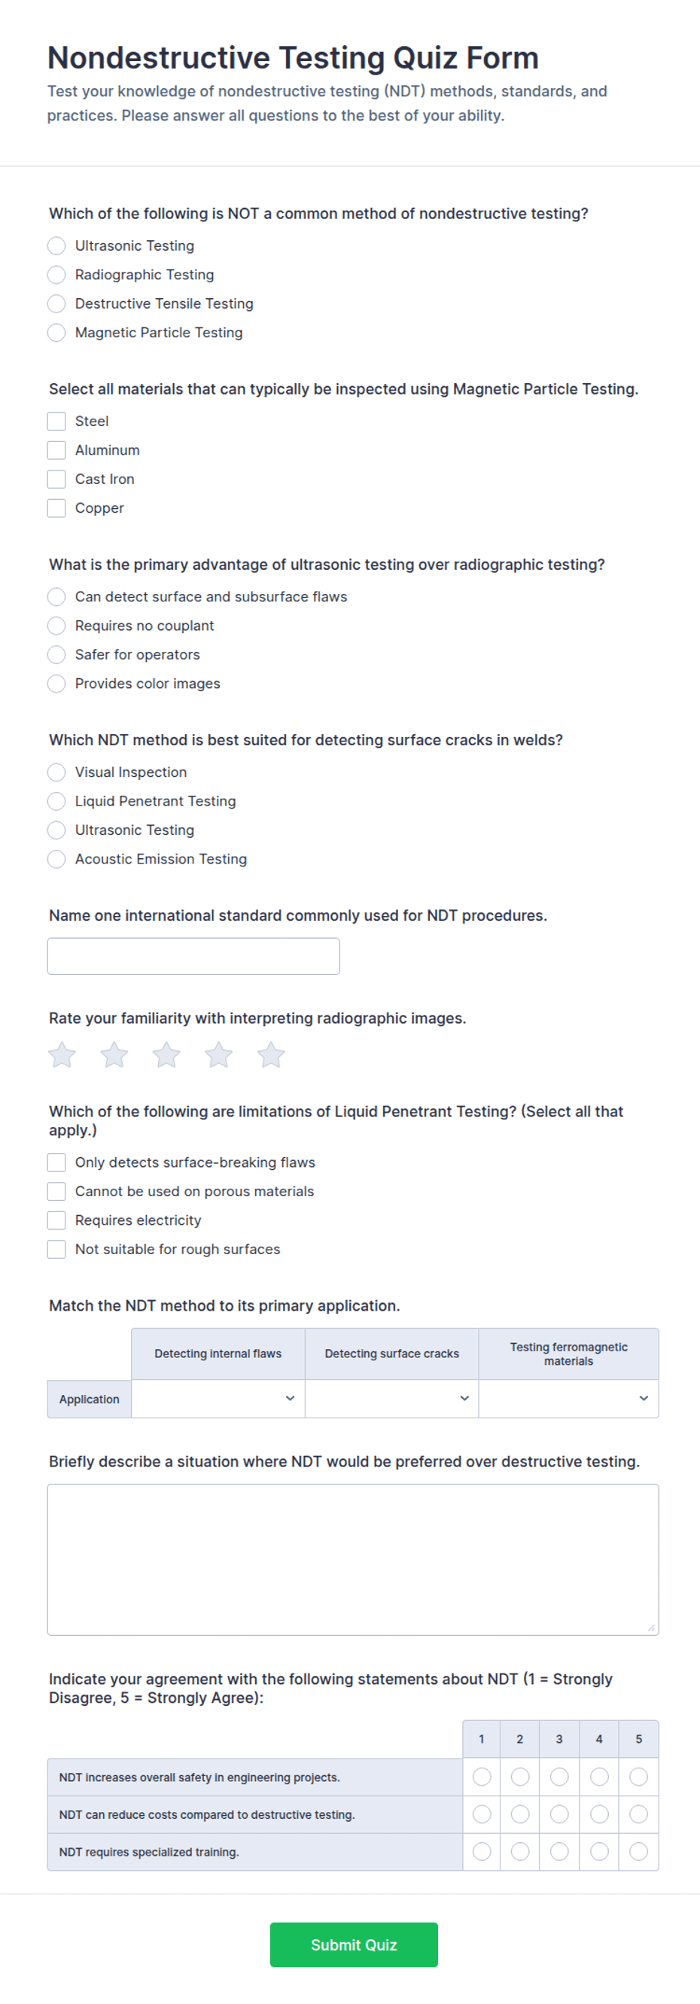Click the international standard text field
Screen dimensions: 700x2004
[x=193, y=956]
